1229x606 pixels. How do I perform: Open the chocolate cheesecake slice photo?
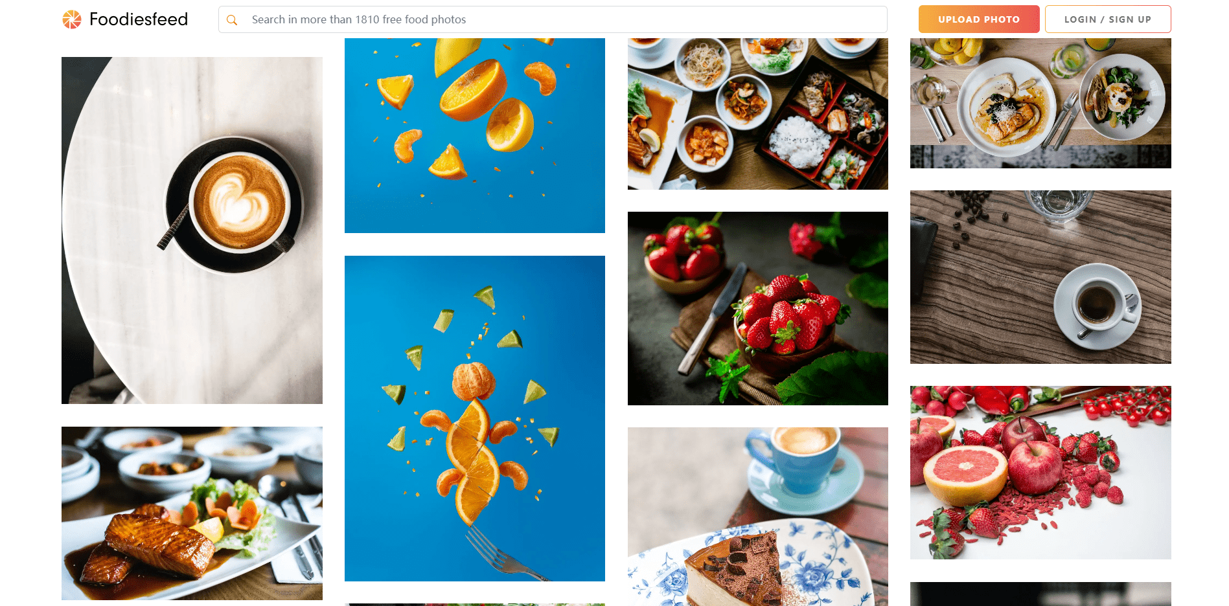pos(758,517)
